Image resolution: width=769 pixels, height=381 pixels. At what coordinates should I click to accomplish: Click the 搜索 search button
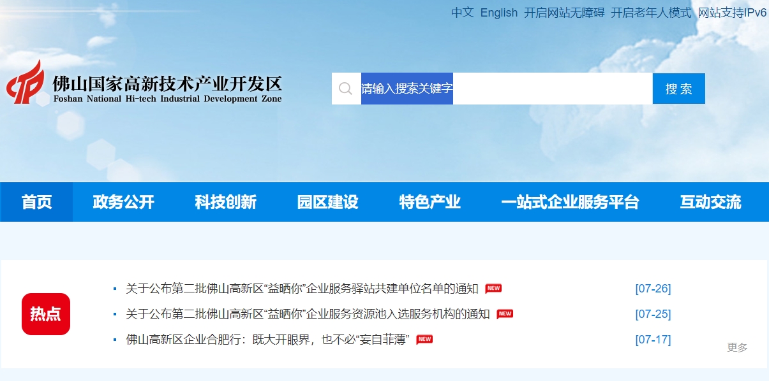pyautogui.click(x=678, y=88)
